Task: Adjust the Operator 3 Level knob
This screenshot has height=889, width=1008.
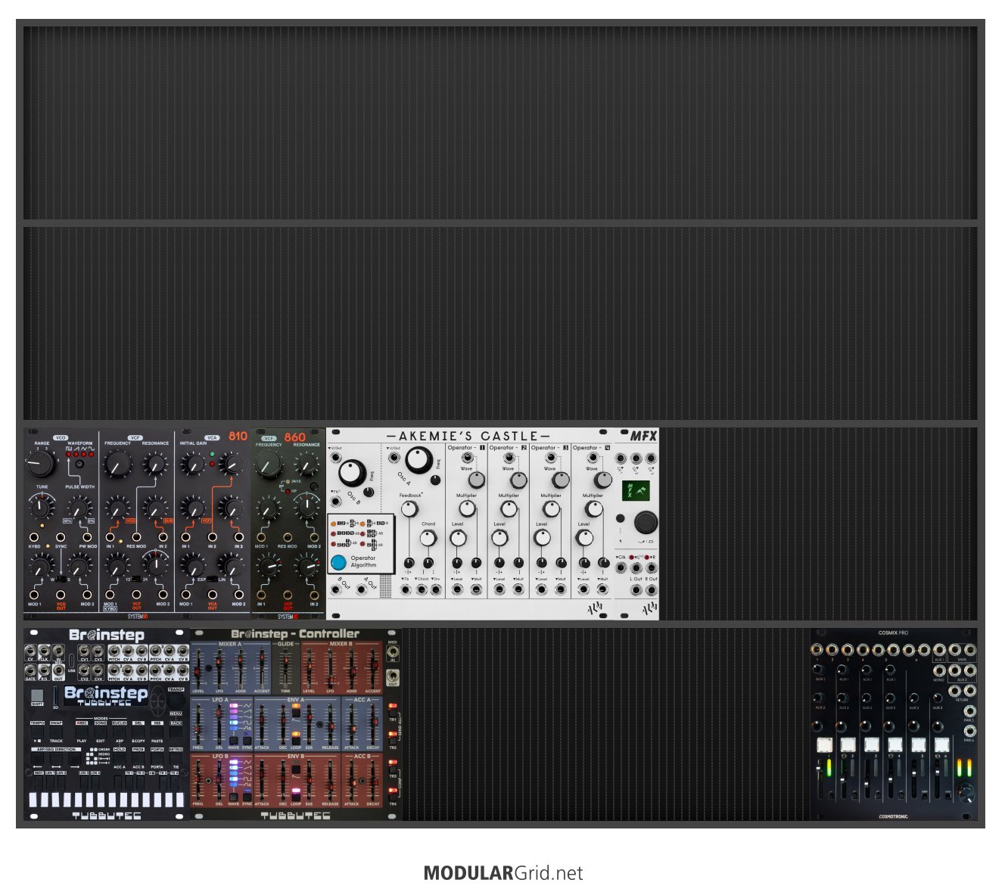Action: 542,538
